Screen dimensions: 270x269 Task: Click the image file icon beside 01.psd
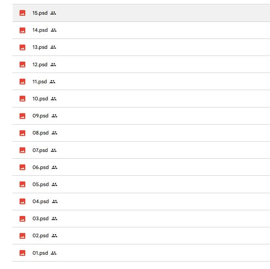click(x=23, y=253)
